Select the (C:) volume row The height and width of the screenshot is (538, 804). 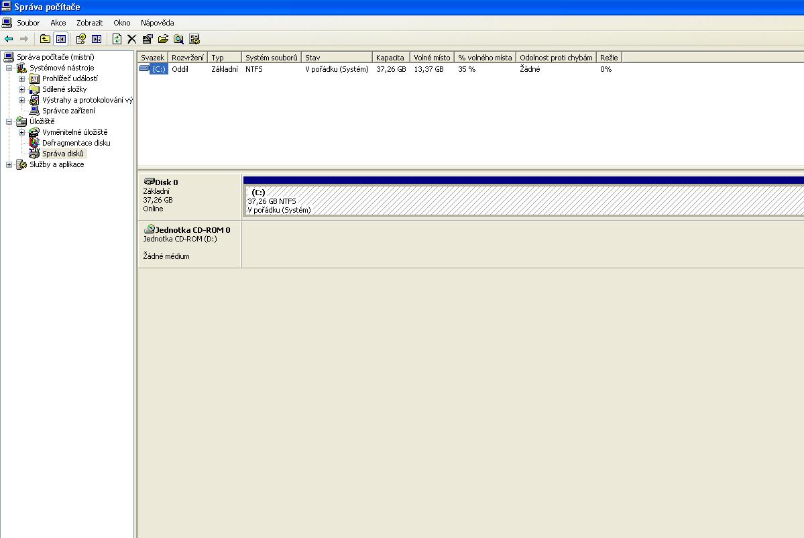(x=380, y=68)
